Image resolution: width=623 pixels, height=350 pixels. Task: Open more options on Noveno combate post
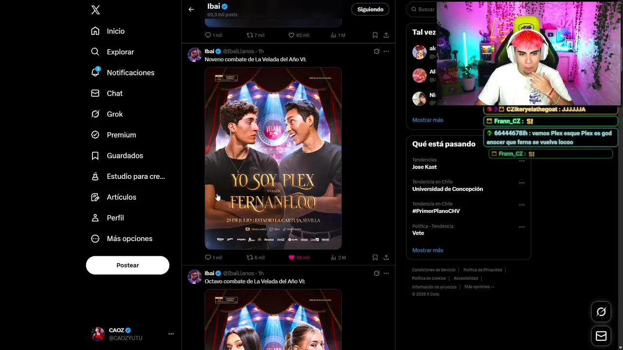tap(386, 51)
